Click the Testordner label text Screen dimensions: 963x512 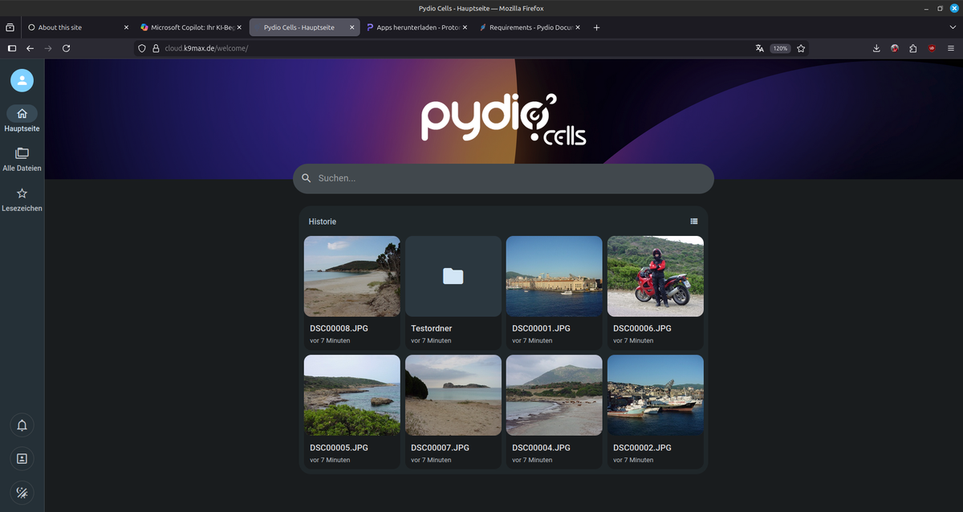(x=432, y=328)
